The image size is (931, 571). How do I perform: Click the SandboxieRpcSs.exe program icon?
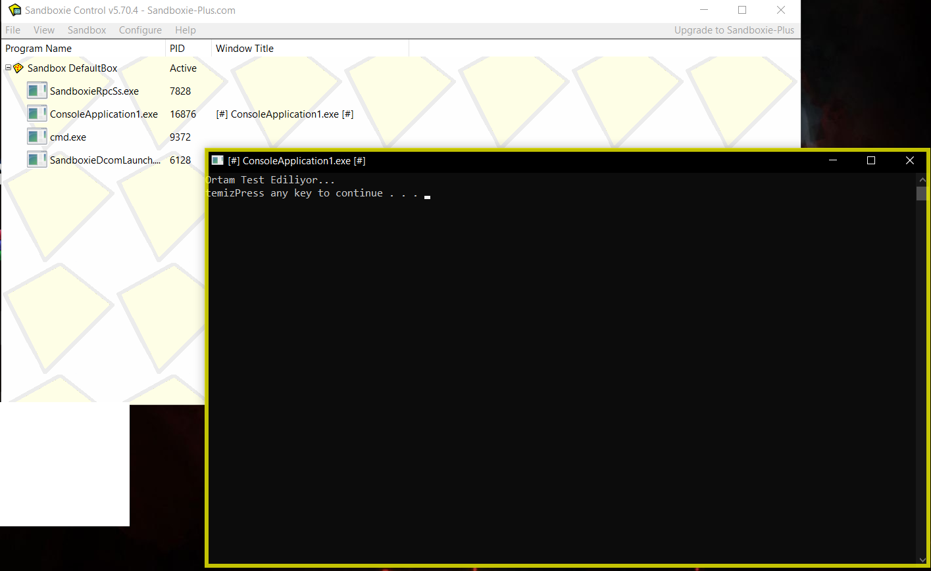(x=37, y=91)
